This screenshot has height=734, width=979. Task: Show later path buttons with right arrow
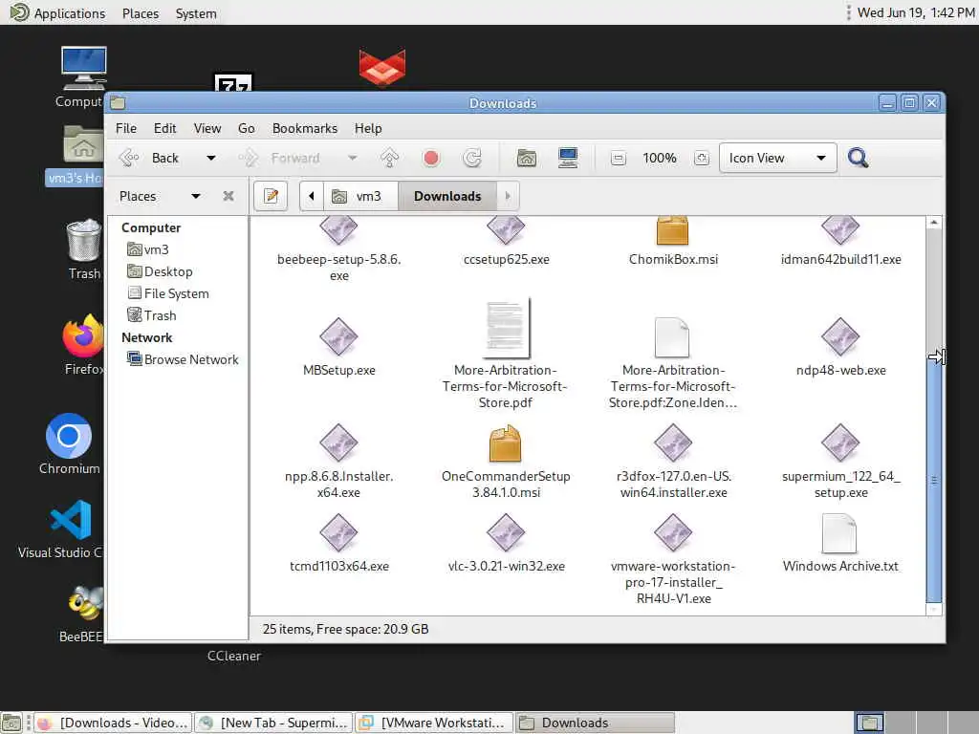pos(507,196)
